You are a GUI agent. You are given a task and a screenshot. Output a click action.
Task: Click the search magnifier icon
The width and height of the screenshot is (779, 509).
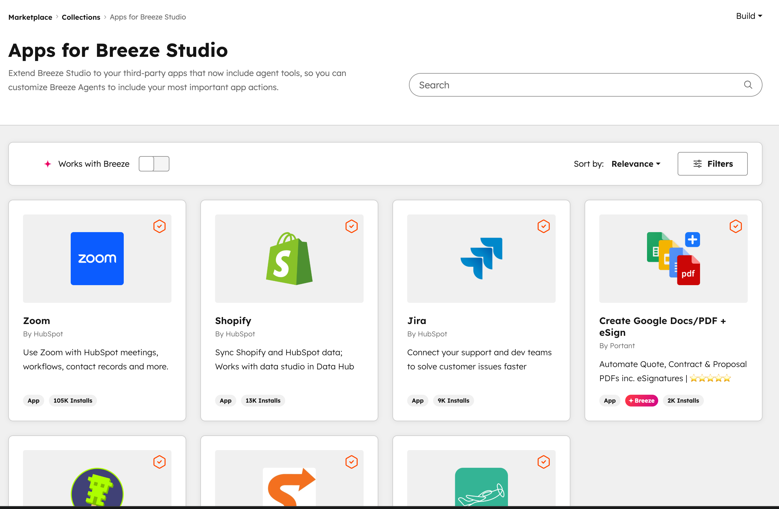748,85
